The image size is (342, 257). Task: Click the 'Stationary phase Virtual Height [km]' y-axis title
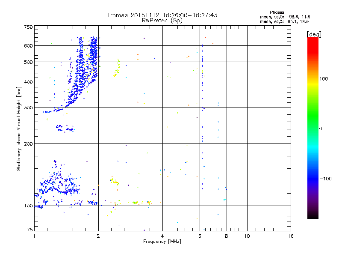(18, 129)
